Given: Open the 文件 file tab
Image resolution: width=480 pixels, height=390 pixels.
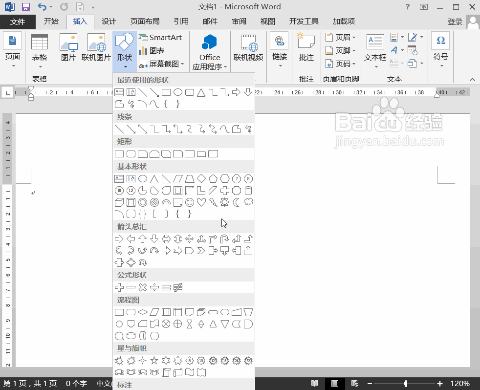Looking at the screenshot, I should pyautogui.click(x=18, y=22).
